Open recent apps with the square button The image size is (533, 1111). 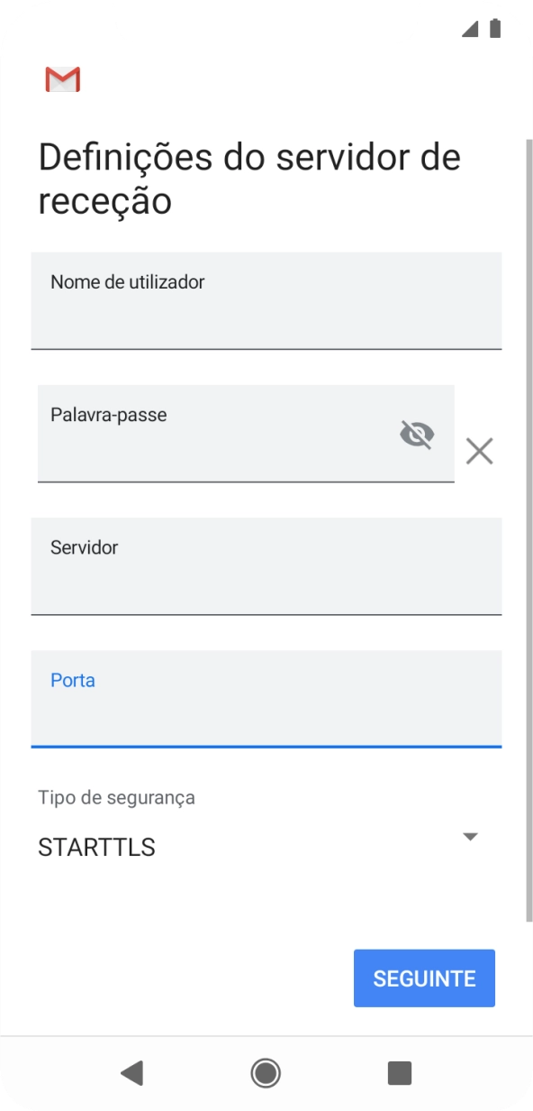400,1073
